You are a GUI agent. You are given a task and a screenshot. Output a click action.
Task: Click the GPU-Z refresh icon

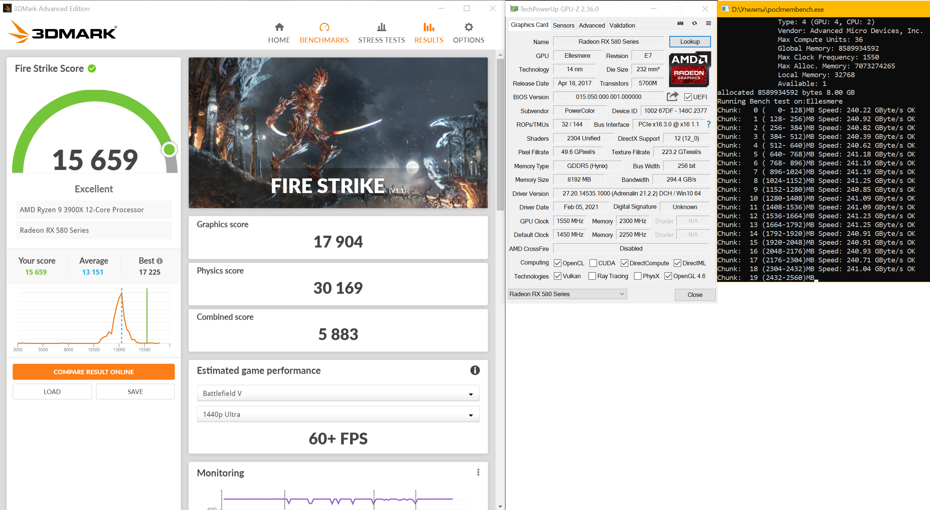pos(694,23)
